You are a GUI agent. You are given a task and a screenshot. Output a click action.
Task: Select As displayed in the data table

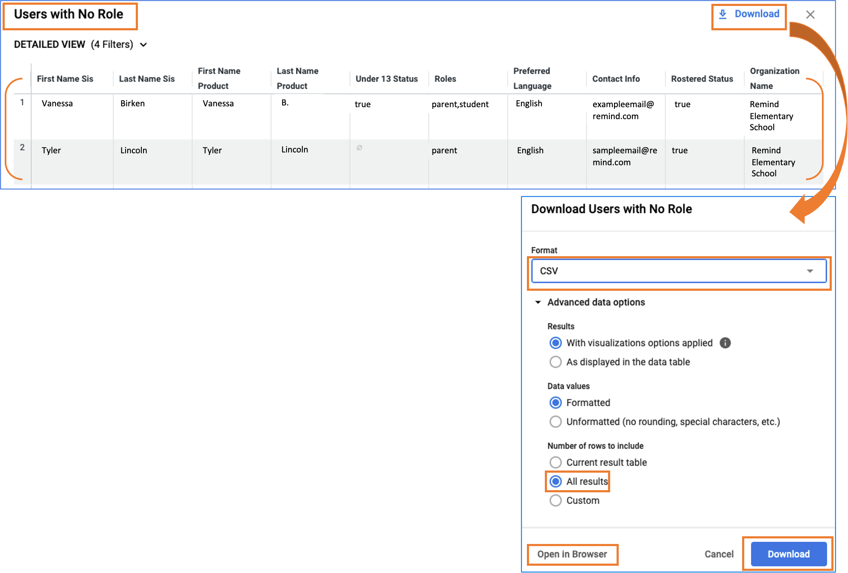point(556,362)
